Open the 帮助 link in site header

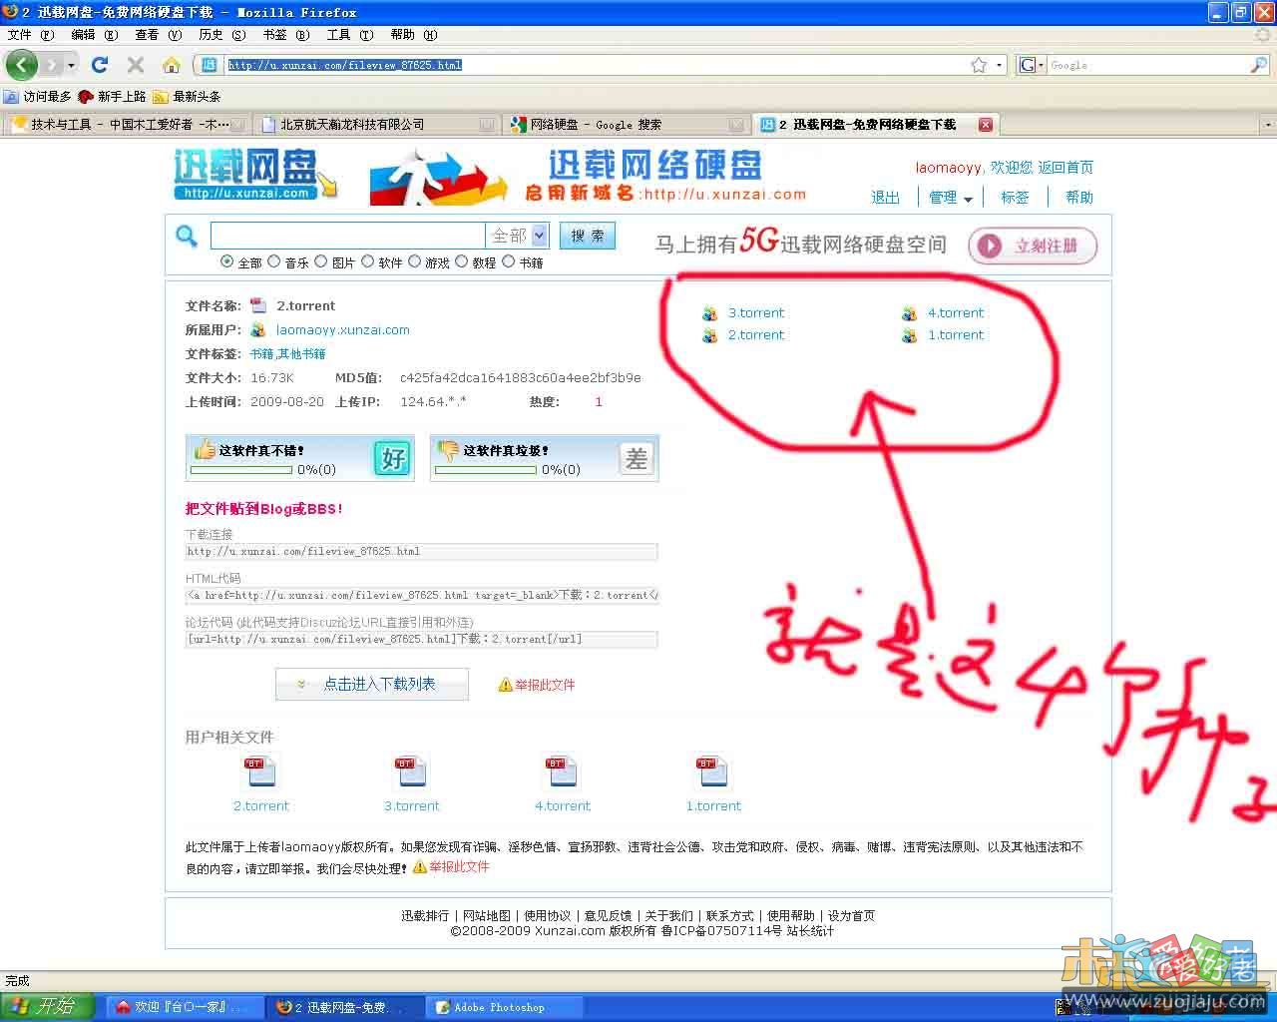1079,198
